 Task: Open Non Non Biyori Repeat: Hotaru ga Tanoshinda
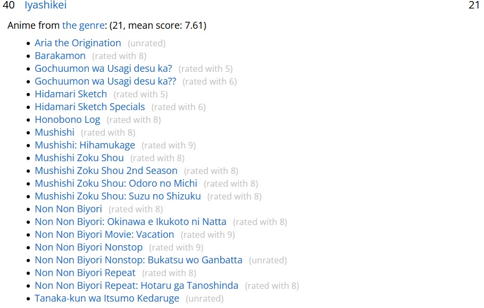click(137, 286)
